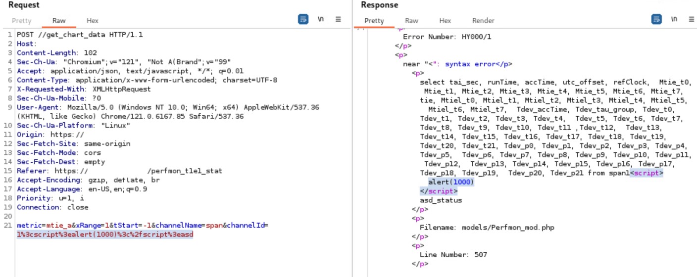The width and height of the screenshot is (697, 277).
Task: Click the Accept-Encoding header line
Action: point(88,180)
